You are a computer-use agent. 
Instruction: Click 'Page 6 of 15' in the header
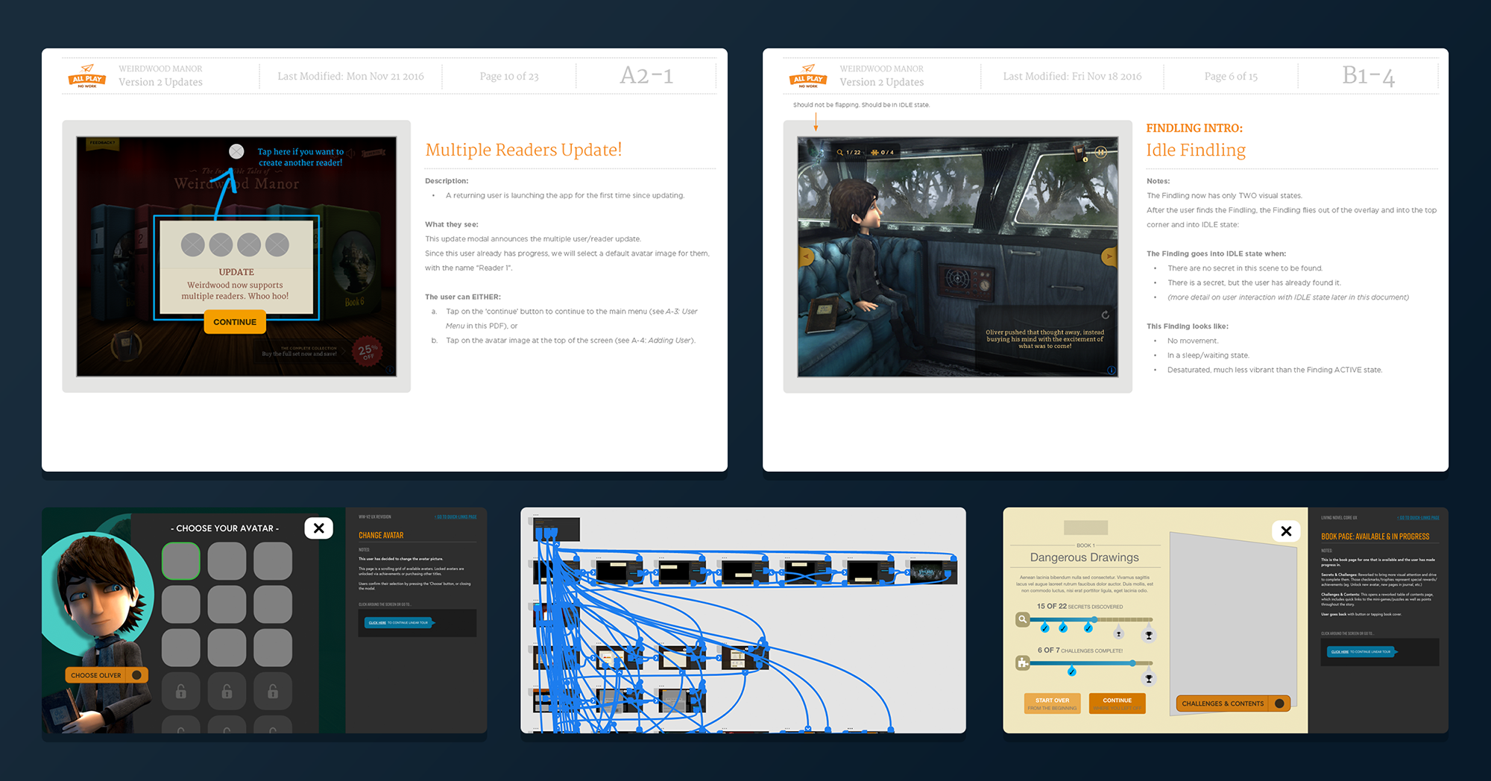tap(1231, 76)
